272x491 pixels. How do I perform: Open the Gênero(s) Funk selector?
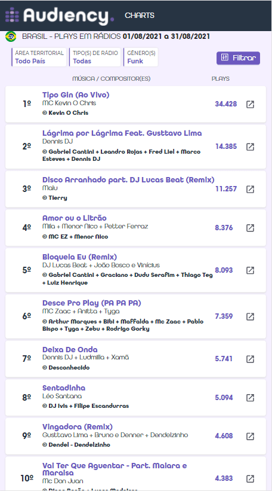(x=141, y=57)
